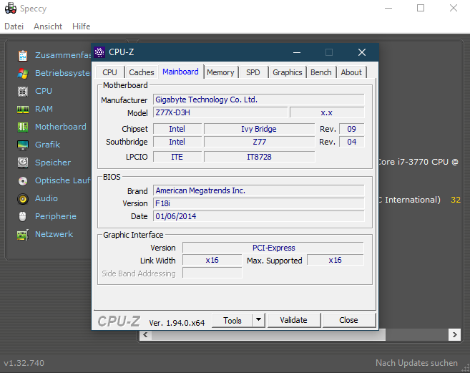Click the Betriebssystem Windows flag icon
Image resolution: width=470 pixels, height=373 pixels.
(x=23, y=73)
